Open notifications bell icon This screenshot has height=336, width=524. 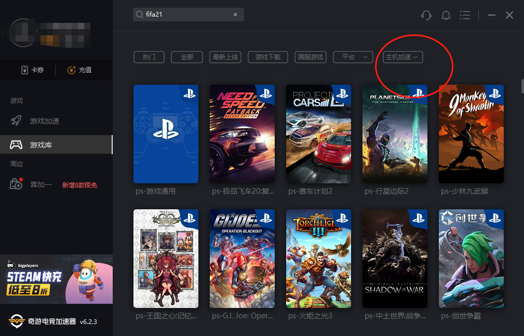446,15
